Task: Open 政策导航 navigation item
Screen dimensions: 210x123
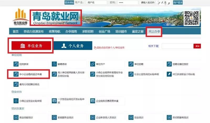Action: click(54, 31)
